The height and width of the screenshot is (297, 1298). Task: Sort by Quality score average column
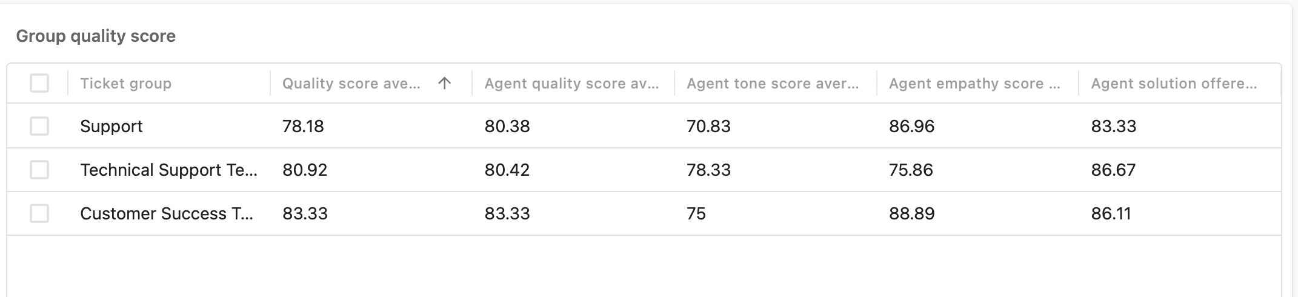[351, 84]
